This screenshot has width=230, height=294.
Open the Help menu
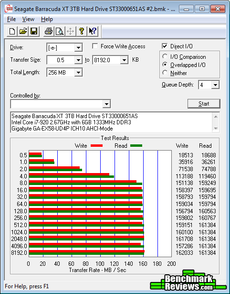point(47,19)
